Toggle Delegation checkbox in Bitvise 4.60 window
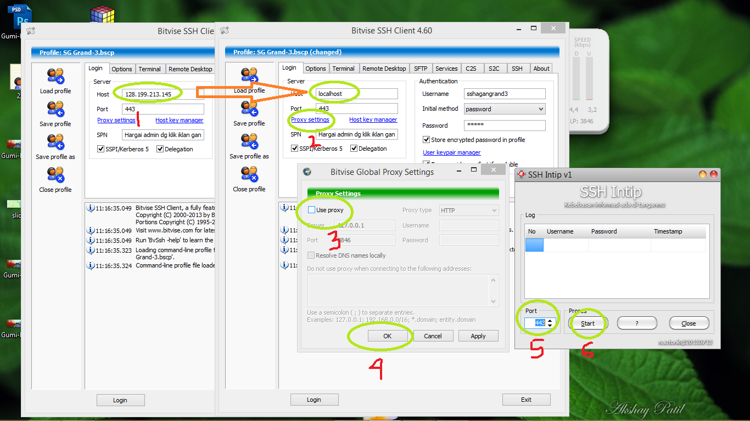Image resolution: width=750 pixels, height=421 pixels. [354, 149]
